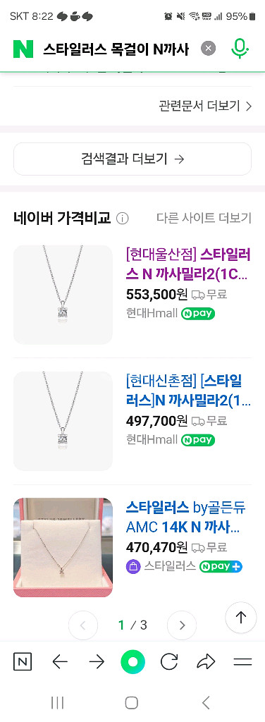Start voice search with microphone icon
The height and width of the screenshot is (722, 265).
239,49
